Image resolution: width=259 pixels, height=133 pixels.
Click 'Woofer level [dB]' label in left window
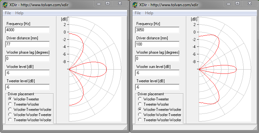(x=21, y=67)
